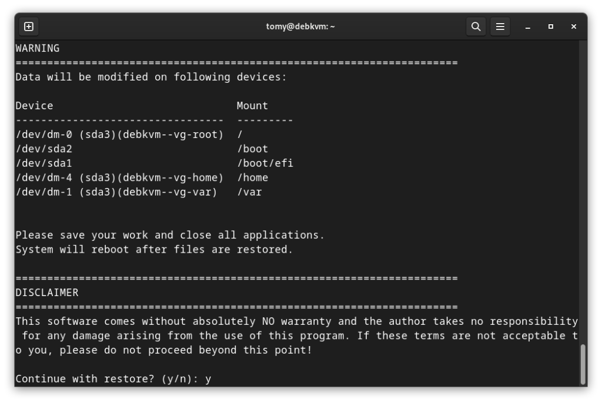The width and height of the screenshot is (602, 403).
Task: Open the hamburger main menu
Action: point(500,26)
